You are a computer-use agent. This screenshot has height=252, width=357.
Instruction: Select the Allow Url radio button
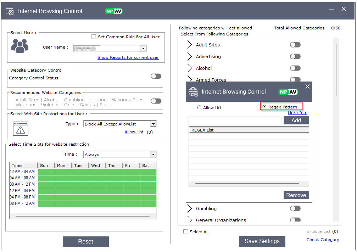click(x=199, y=107)
